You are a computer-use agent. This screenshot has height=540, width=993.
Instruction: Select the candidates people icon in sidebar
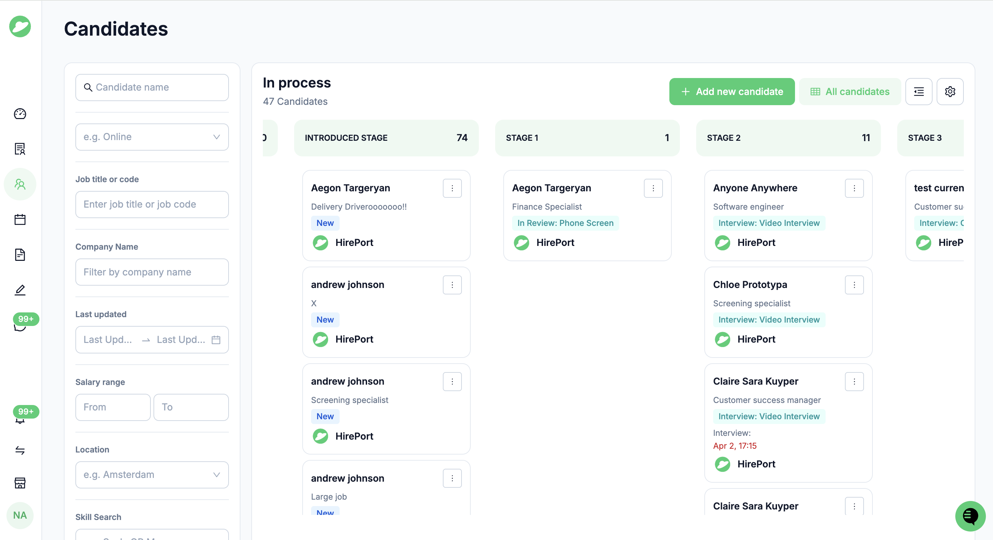point(20,185)
